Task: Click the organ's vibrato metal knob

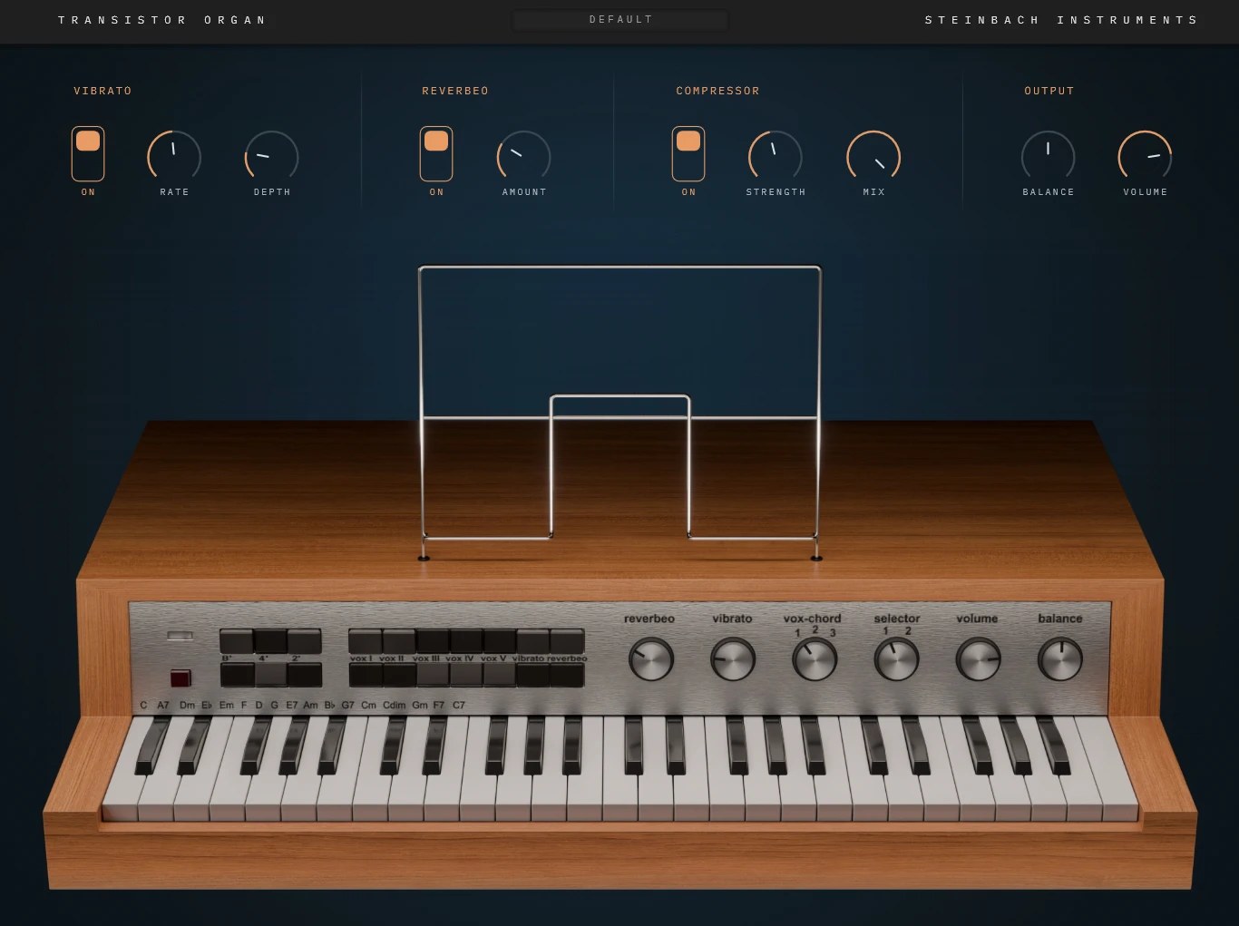Action: pyautogui.click(x=733, y=659)
